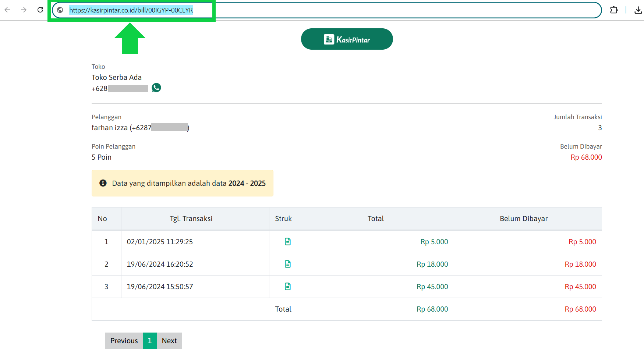Click the KasirPintar logo button

pos(347,39)
